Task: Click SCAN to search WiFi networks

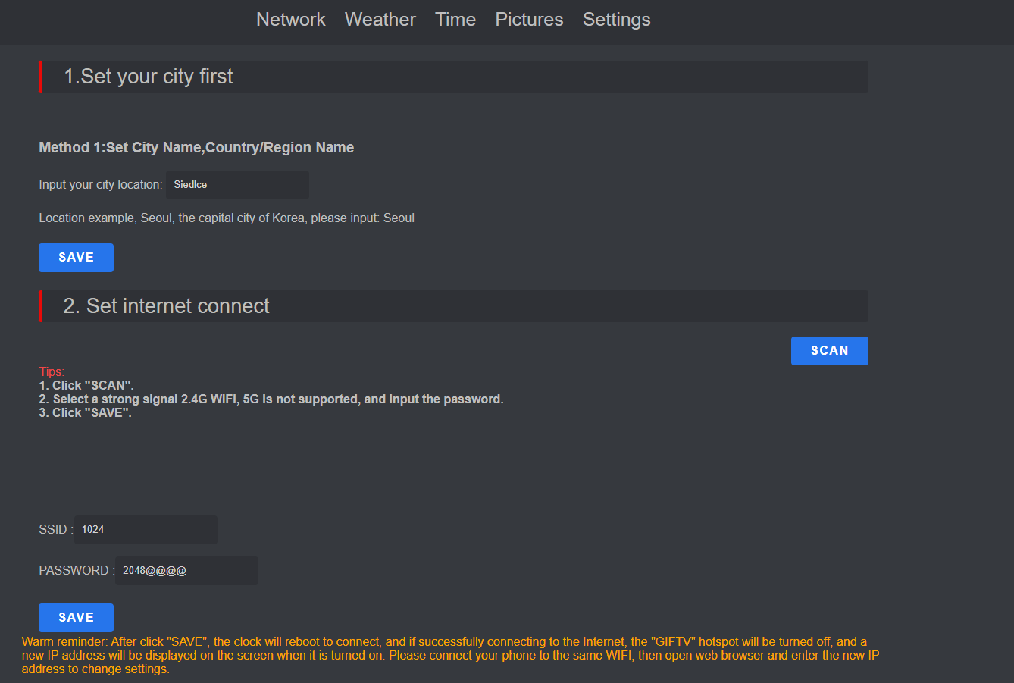Action: coord(829,351)
